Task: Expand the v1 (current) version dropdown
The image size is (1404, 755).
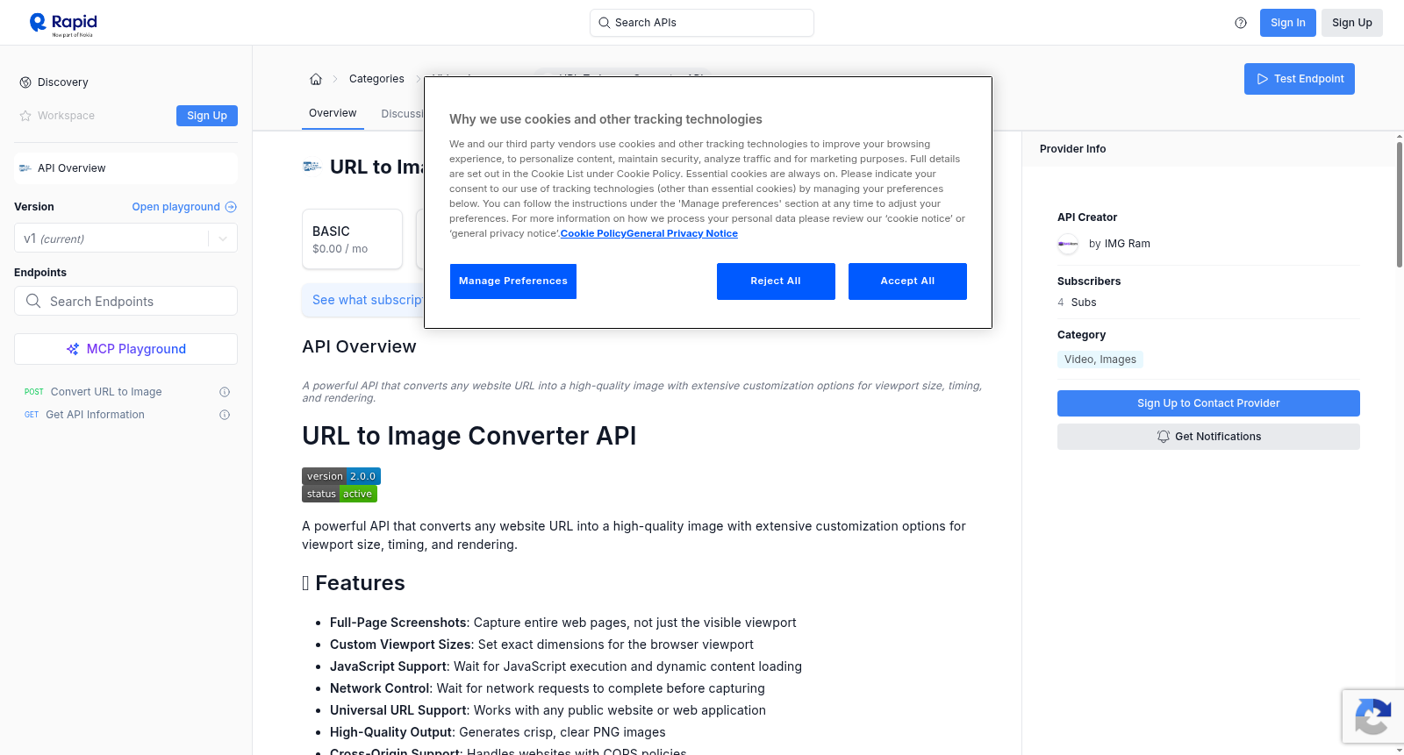Action: click(x=125, y=239)
